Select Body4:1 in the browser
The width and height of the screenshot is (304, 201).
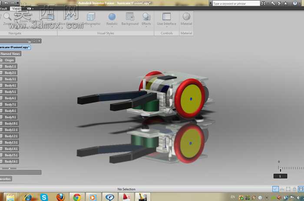[9, 86]
